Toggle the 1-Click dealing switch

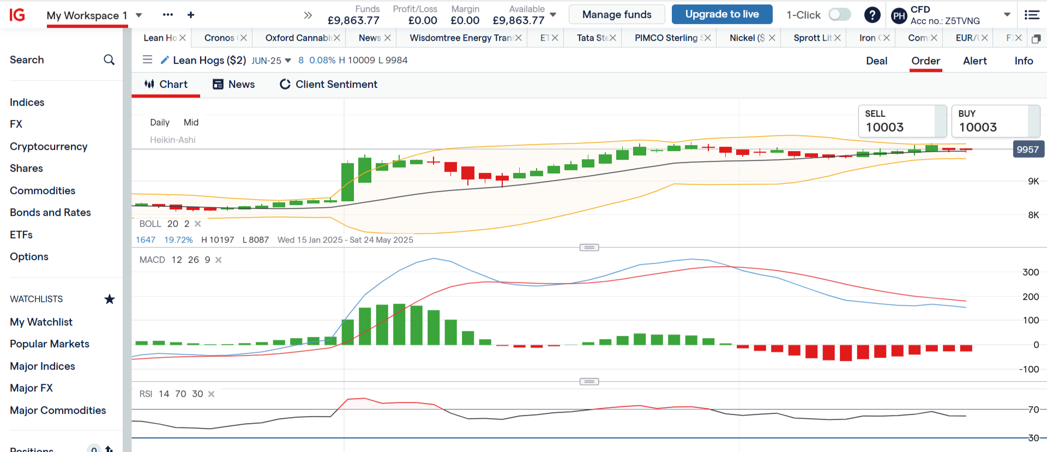click(840, 15)
